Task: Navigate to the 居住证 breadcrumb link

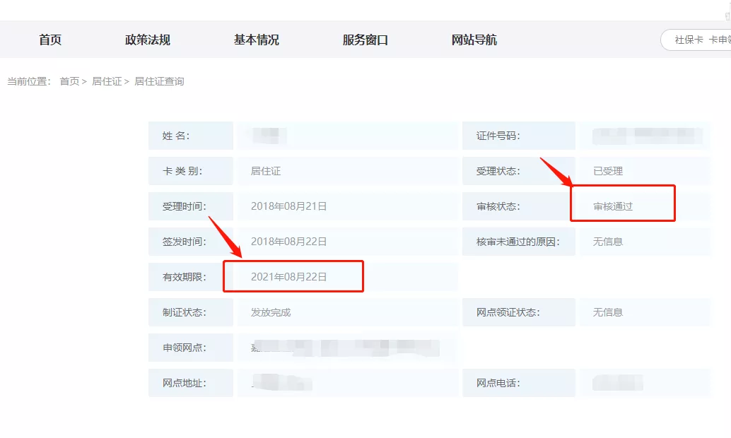Action: tap(107, 81)
